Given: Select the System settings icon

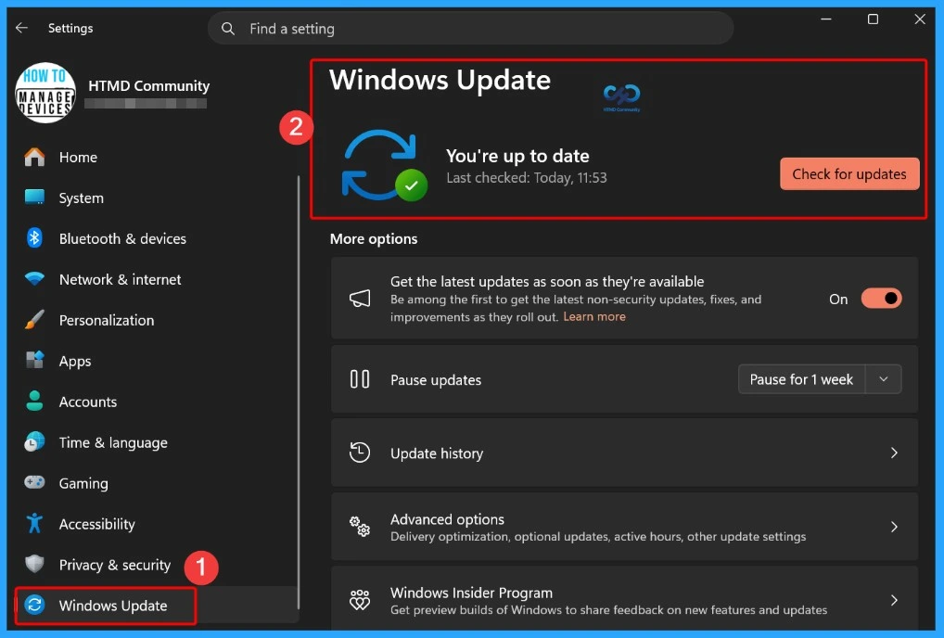Looking at the screenshot, I should pos(34,198).
